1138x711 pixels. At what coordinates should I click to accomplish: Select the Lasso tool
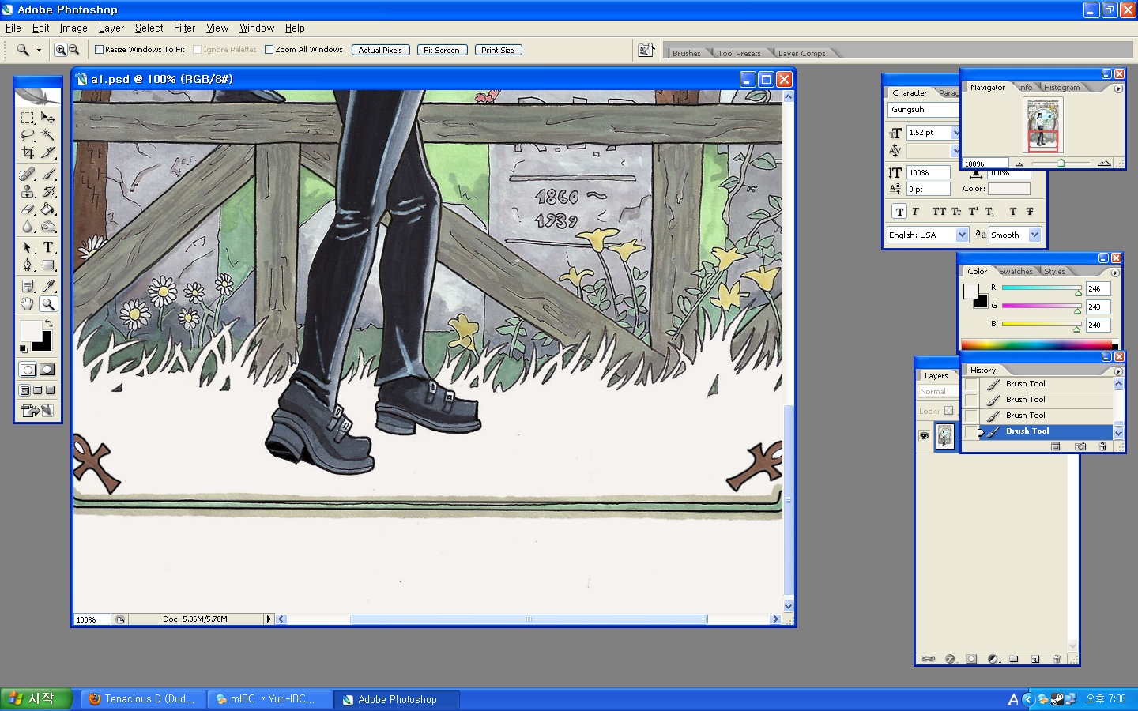point(28,135)
